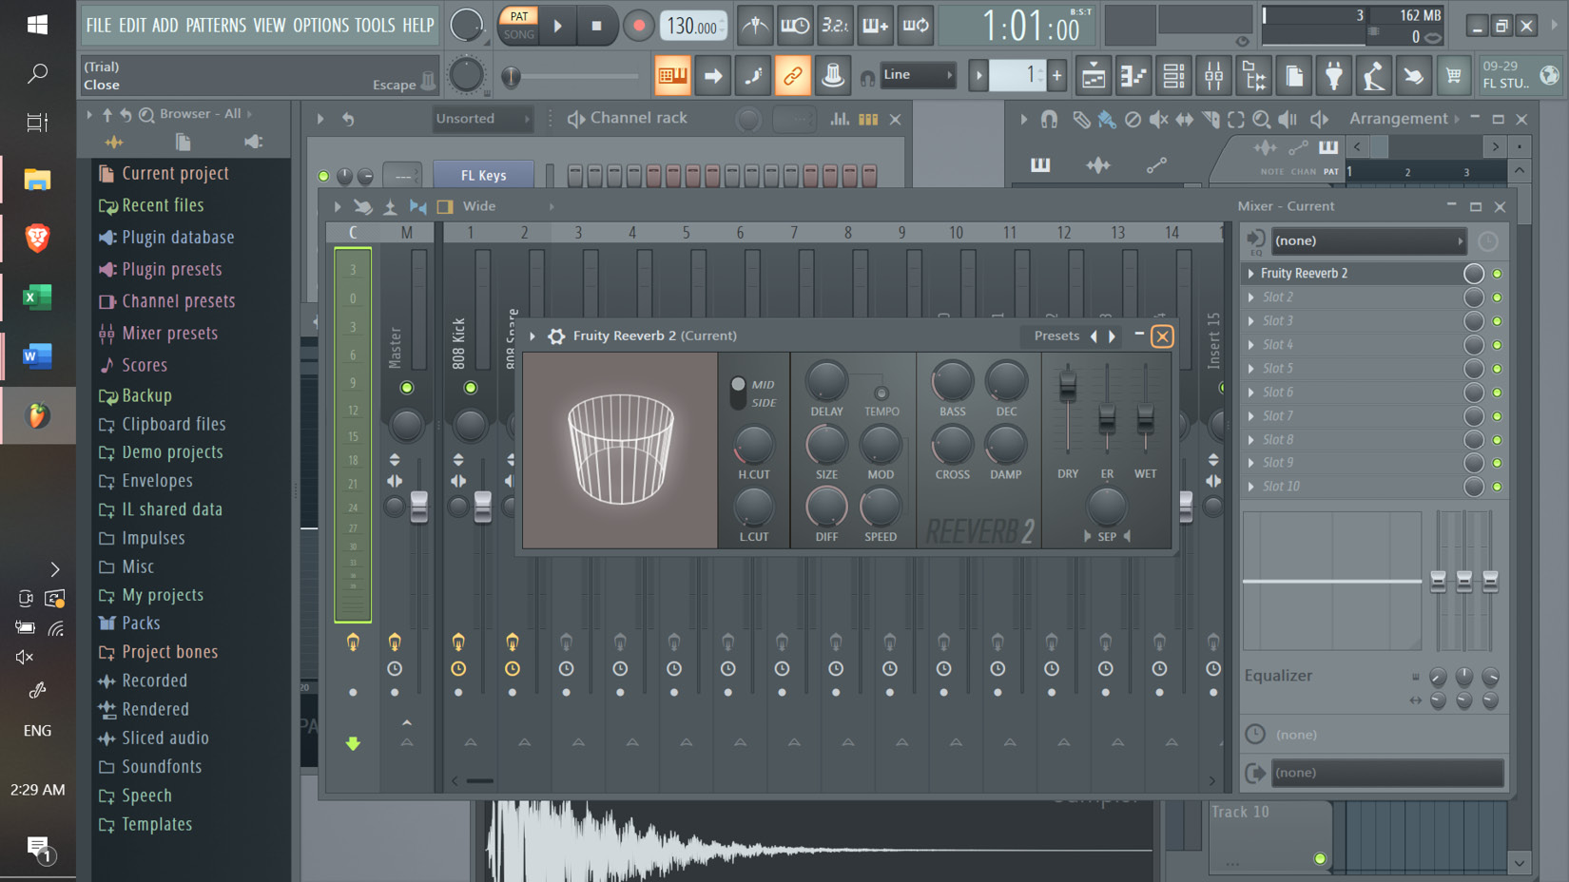Click the channel rack step sequencer icon
This screenshot has width=1569, height=882.
868,119
